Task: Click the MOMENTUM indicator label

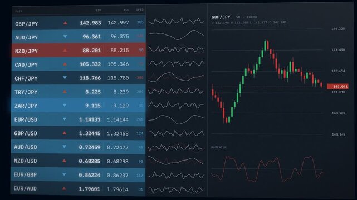Action: tap(219, 147)
